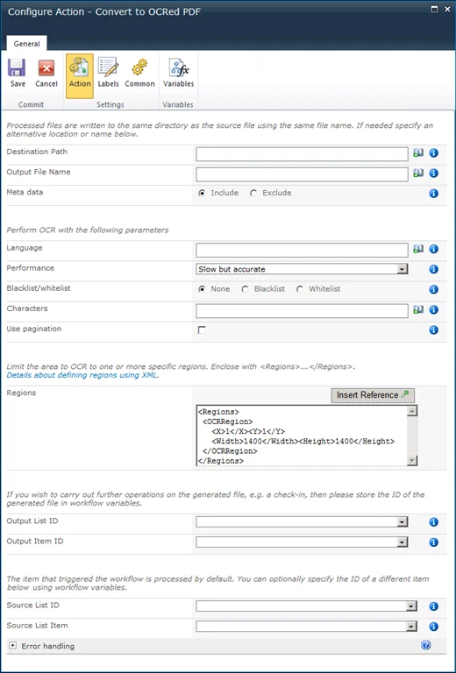Open Details about defining regions using XML link
The width and height of the screenshot is (456, 673).
tap(82, 376)
